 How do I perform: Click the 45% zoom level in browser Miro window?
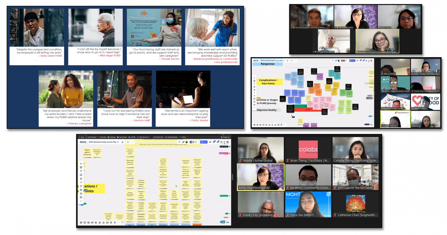pyautogui.click(x=228, y=223)
